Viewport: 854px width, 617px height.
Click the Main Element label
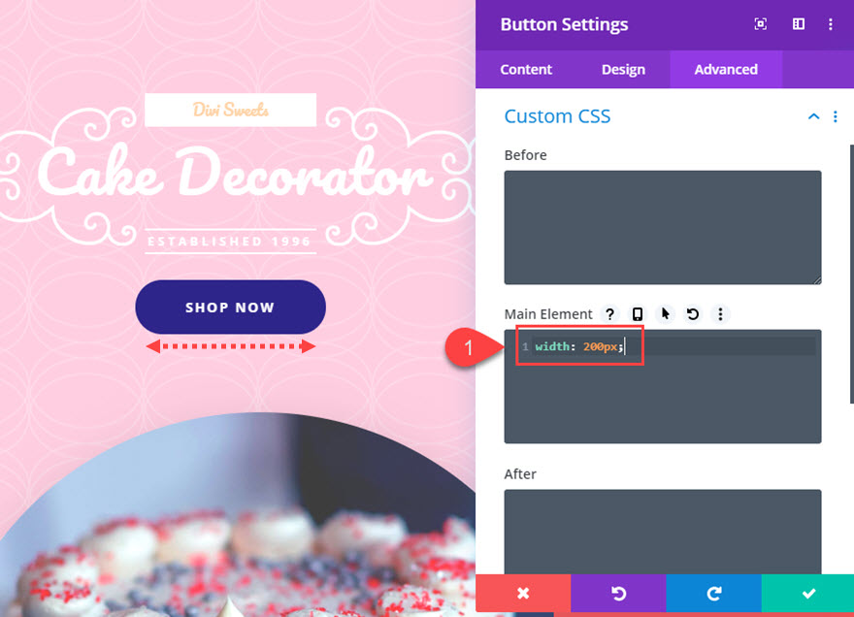548,314
